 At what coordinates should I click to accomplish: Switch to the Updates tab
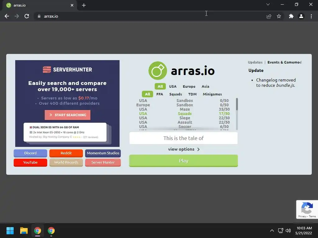[255, 62]
